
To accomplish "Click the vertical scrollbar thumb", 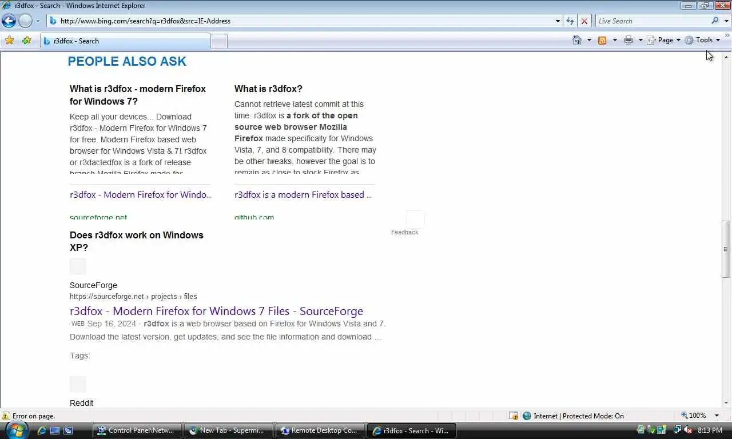I will (726, 249).
